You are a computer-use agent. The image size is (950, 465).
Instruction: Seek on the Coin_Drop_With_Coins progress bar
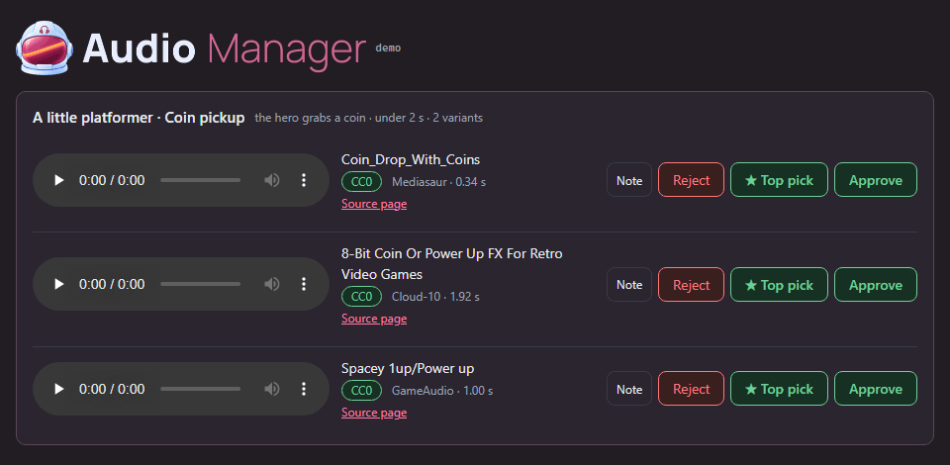(201, 180)
